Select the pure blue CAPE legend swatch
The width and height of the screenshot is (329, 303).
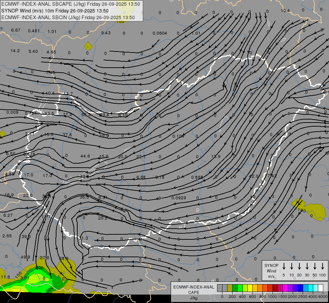[300, 288]
